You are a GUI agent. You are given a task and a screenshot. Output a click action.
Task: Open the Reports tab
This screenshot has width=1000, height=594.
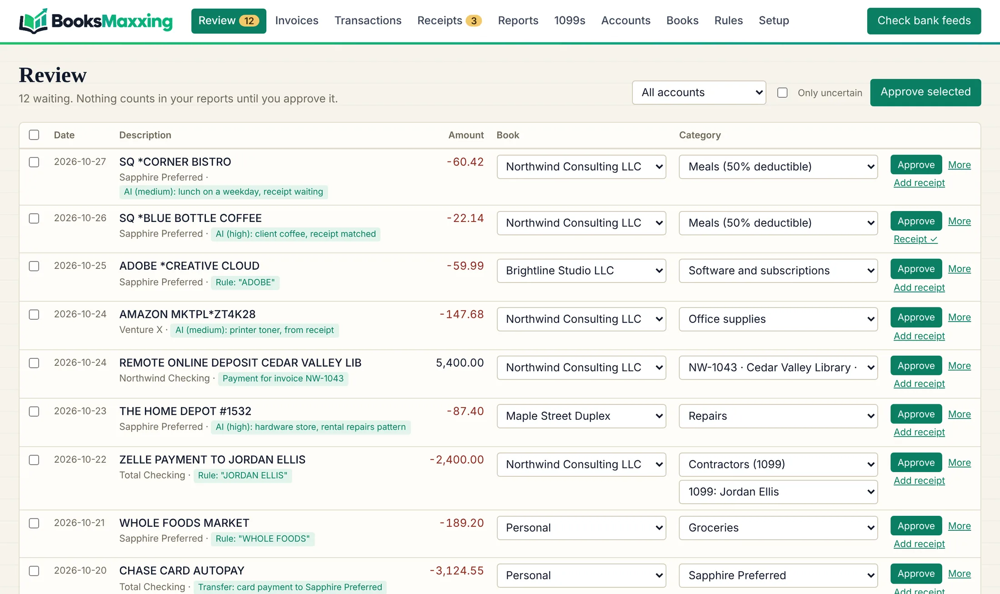pos(518,21)
